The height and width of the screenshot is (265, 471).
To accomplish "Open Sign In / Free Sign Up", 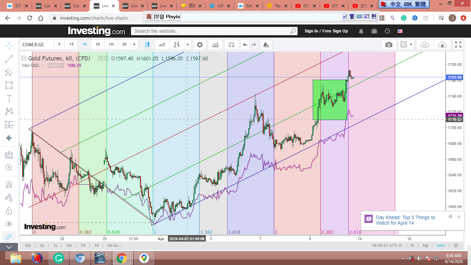I will (x=326, y=31).
